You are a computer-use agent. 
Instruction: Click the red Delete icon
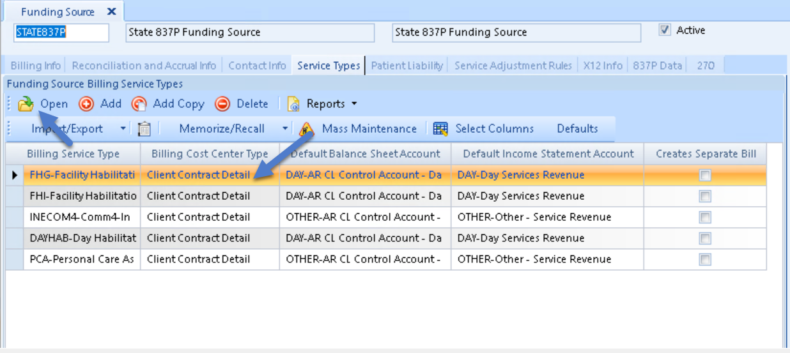point(222,104)
